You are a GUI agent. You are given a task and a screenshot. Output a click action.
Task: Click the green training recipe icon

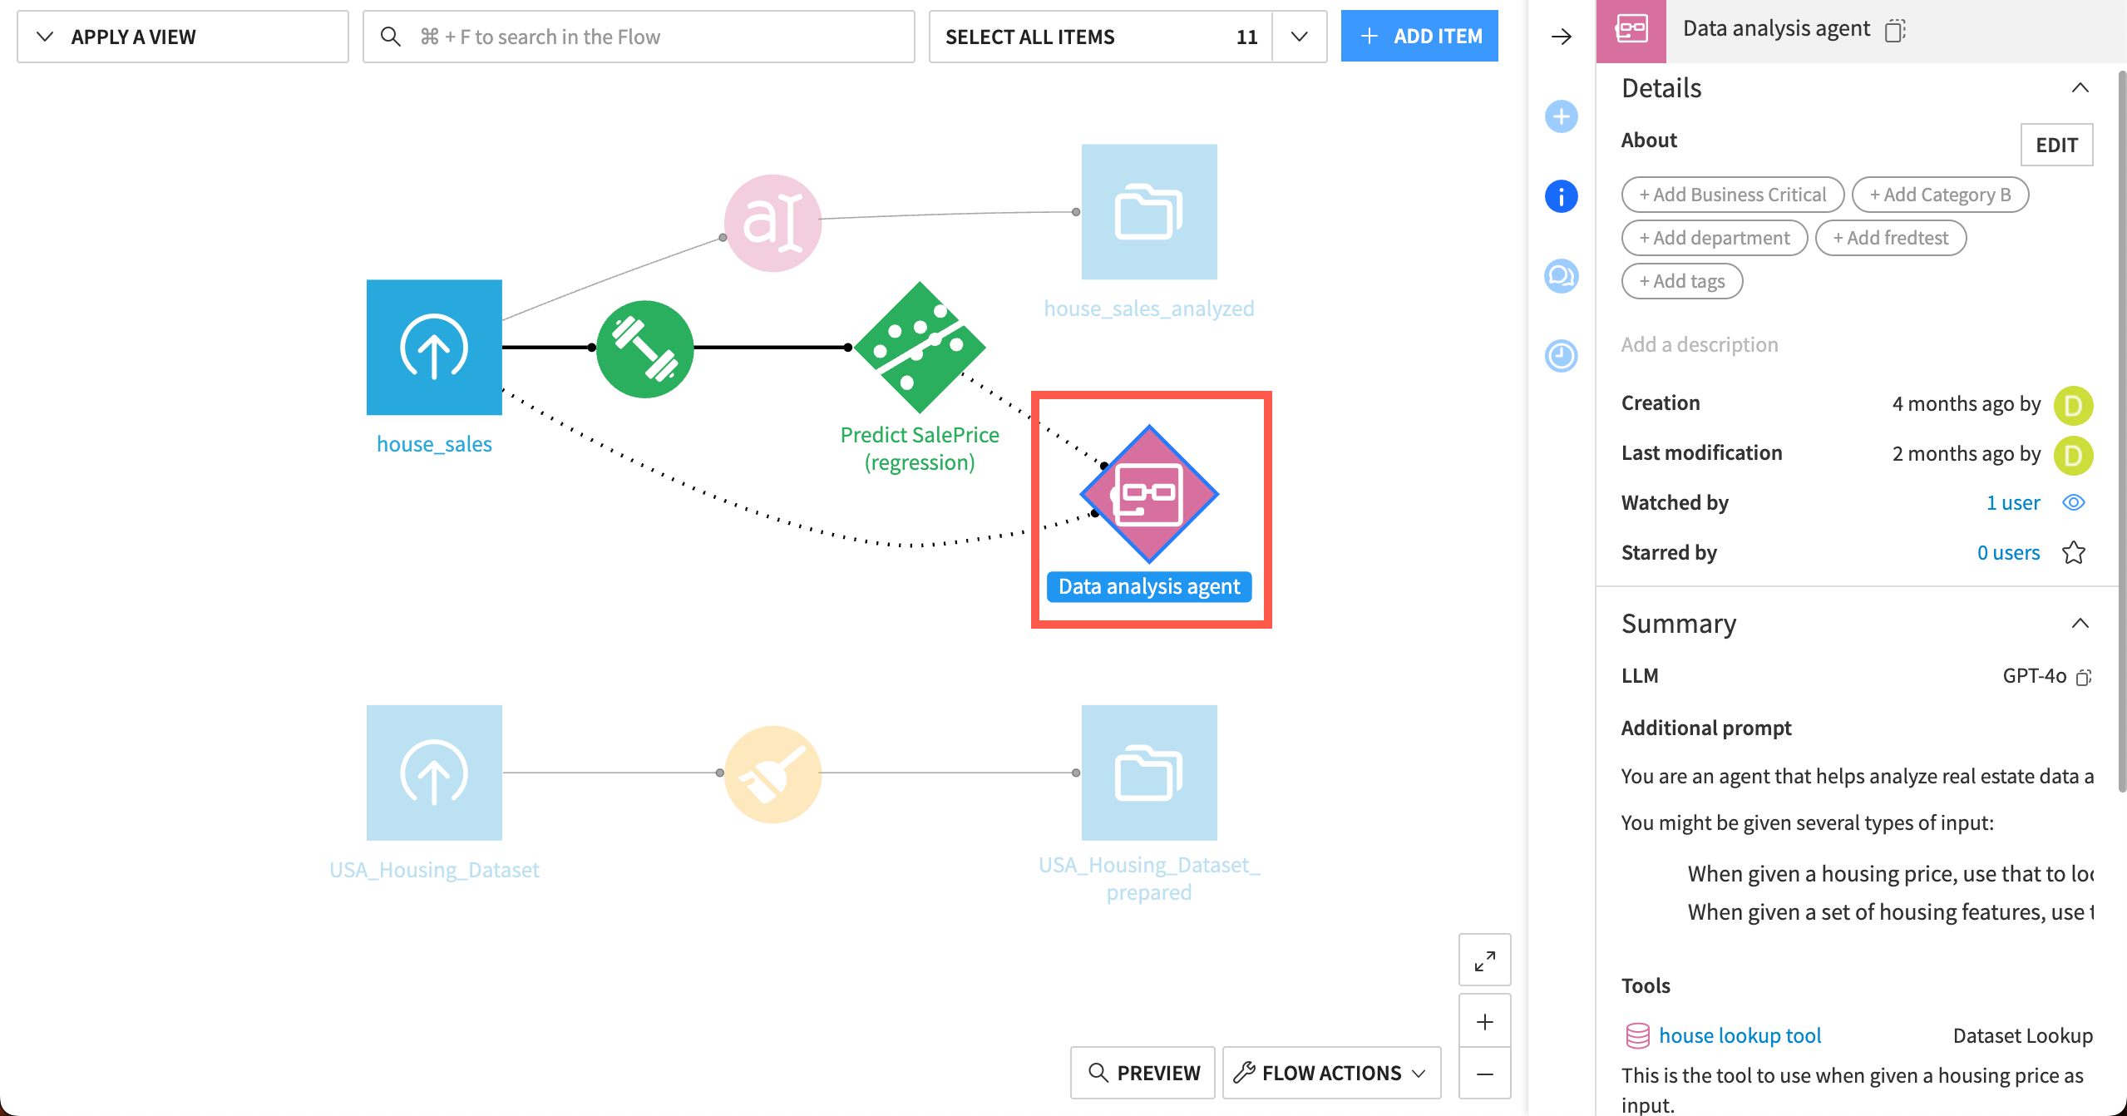tap(644, 348)
